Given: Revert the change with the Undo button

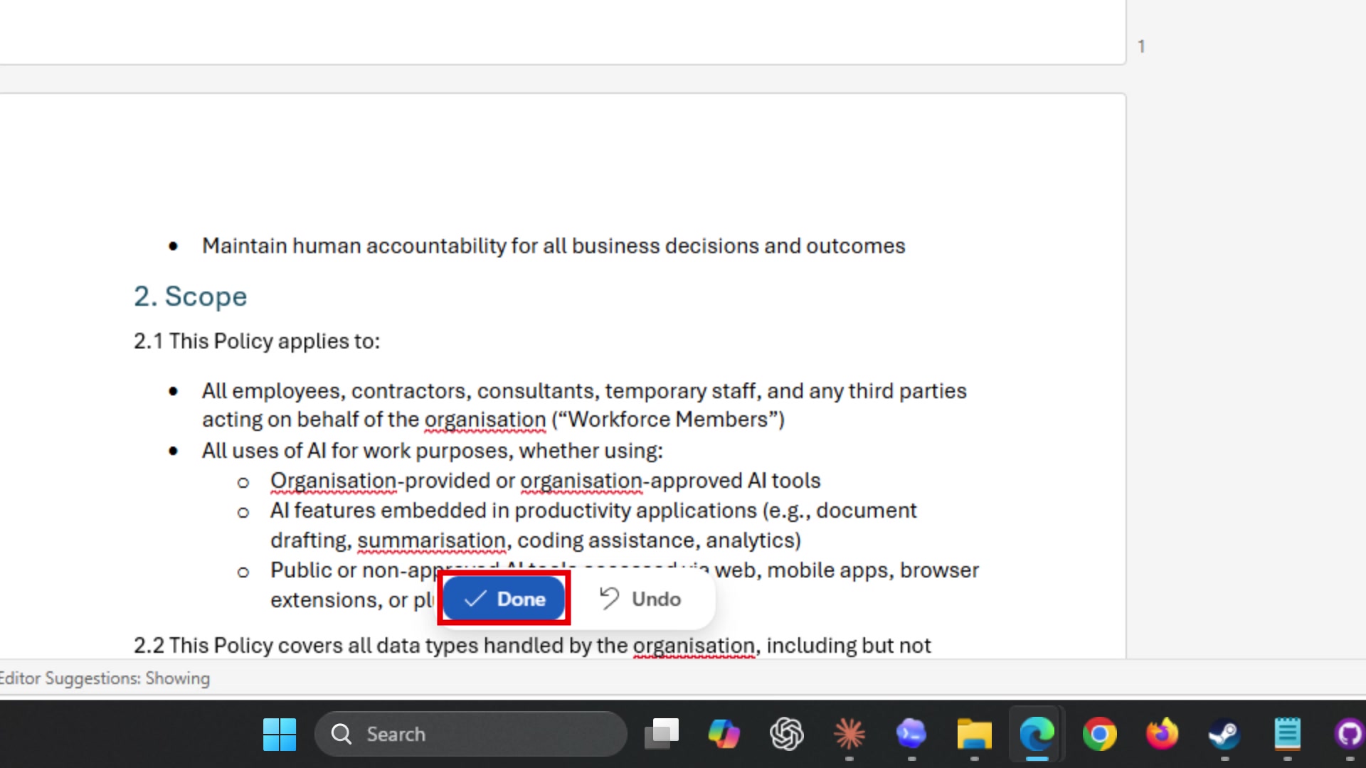Looking at the screenshot, I should (640, 599).
